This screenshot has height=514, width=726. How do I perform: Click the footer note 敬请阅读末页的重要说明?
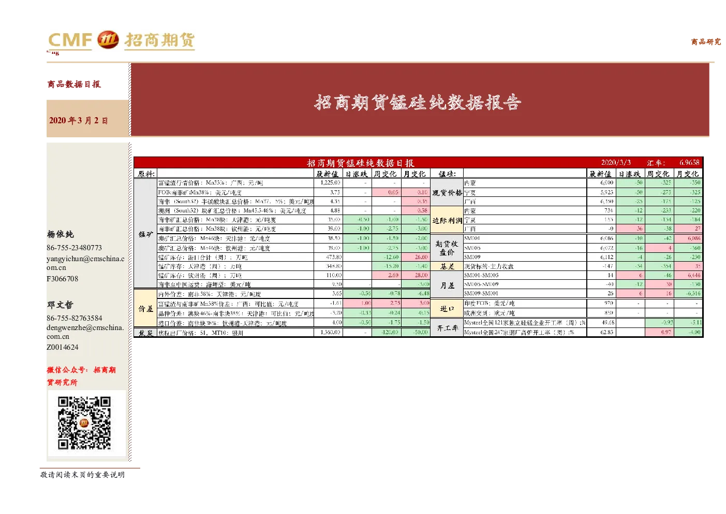(82, 475)
